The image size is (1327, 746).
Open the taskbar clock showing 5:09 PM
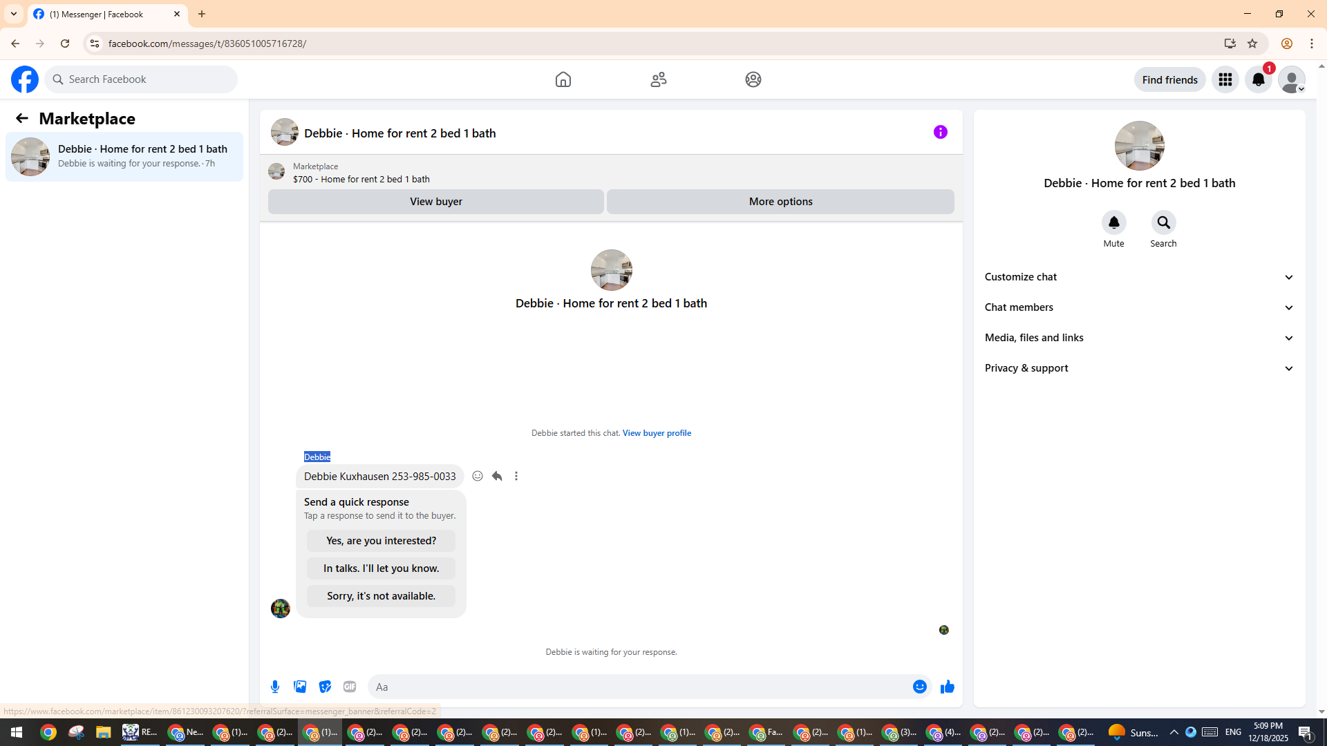click(x=1268, y=732)
